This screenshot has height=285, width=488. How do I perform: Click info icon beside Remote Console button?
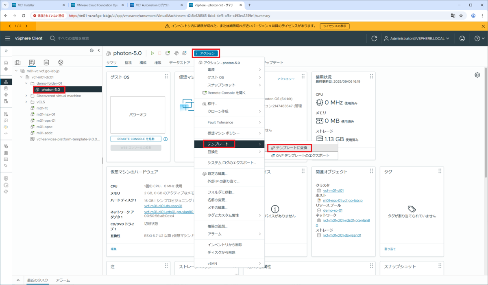tap(166, 139)
